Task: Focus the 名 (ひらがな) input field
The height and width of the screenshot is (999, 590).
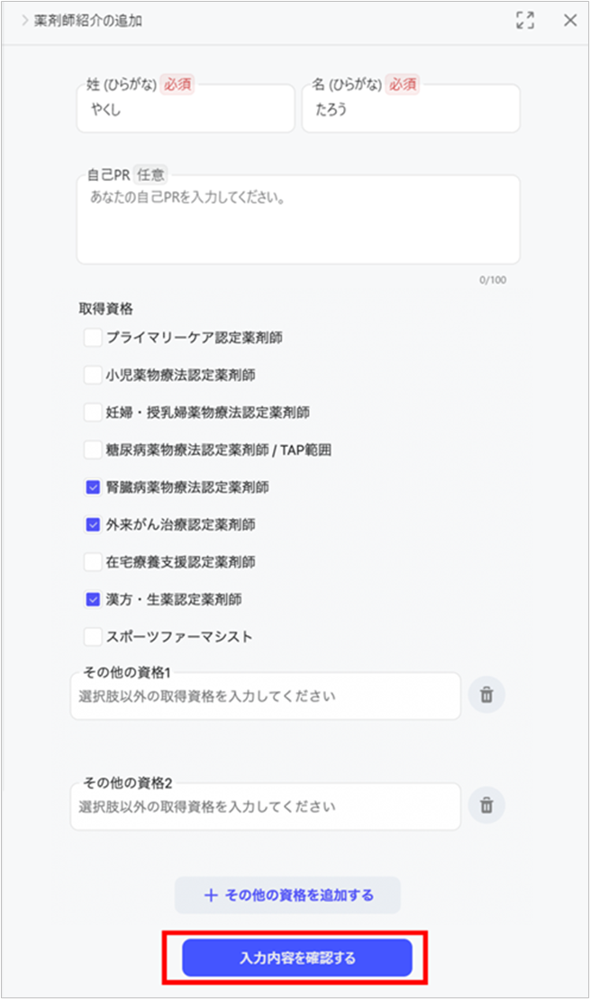Action: click(x=411, y=110)
